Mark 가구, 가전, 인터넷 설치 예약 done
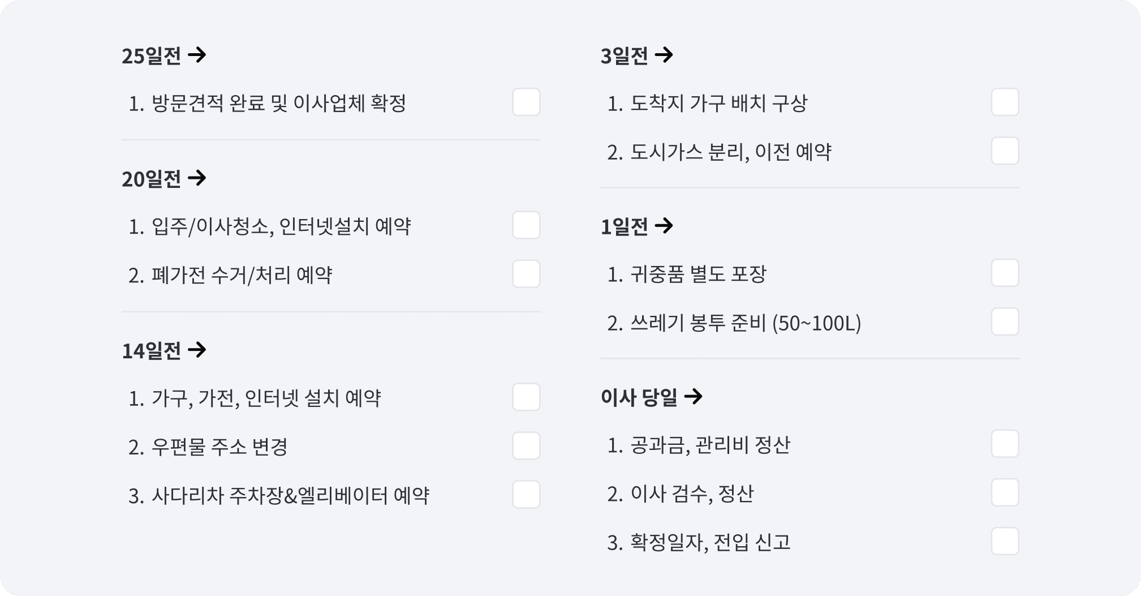 click(526, 397)
